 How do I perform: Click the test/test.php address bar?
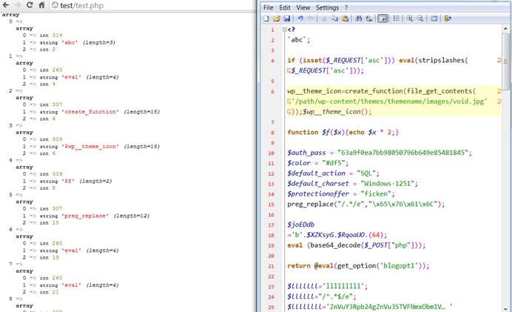pos(152,5)
